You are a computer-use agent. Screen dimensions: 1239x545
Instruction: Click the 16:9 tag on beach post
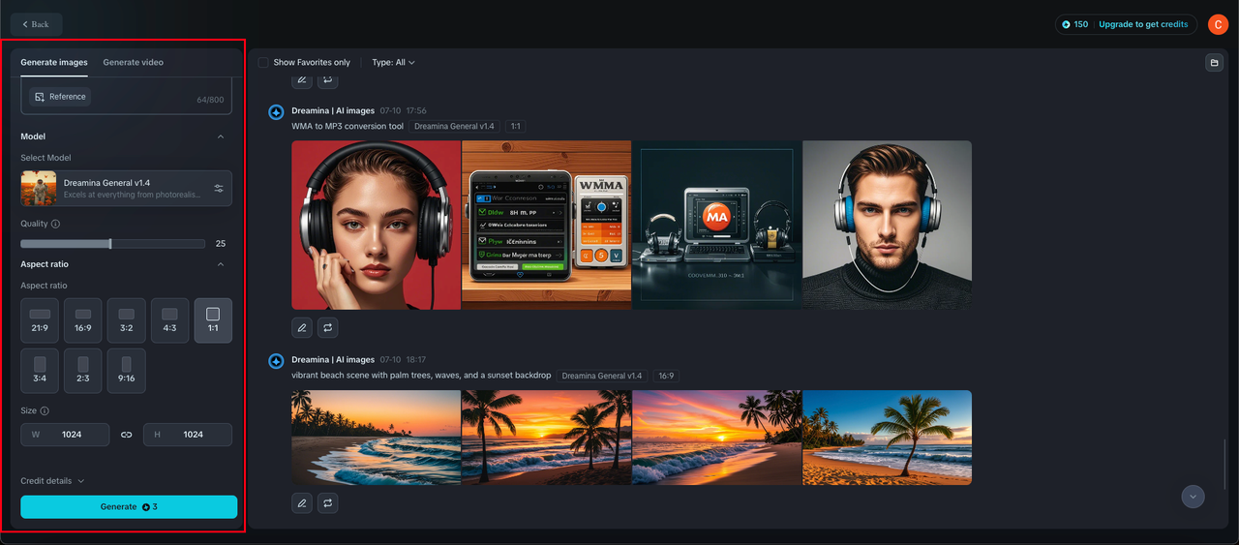click(667, 376)
